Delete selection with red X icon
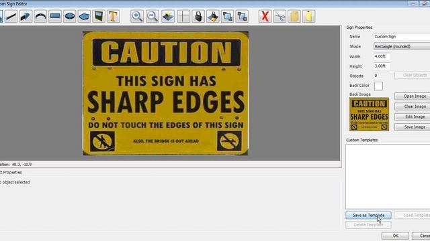The image size is (430, 241). tap(265, 16)
